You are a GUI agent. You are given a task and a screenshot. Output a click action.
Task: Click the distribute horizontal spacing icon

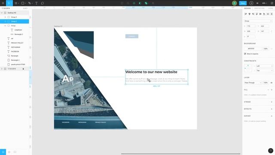coord(268,14)
